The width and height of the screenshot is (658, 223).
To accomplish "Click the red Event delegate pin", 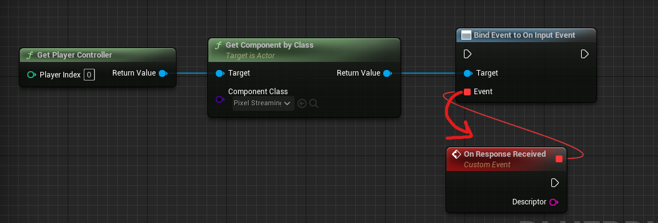I will (467, 92).
